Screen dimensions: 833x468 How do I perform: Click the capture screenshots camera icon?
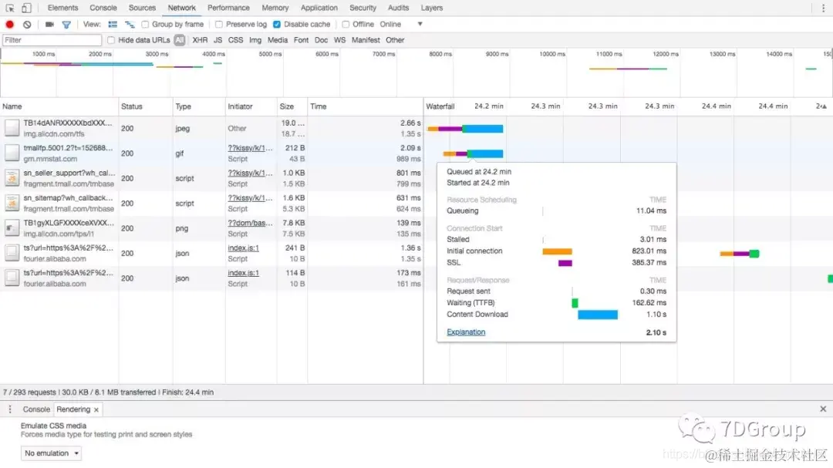pyautogui.click(x=49, y=25)
